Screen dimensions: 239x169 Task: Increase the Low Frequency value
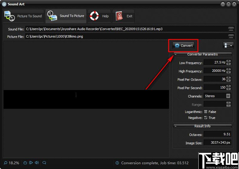pyautogui.click(x=228, y=61)
